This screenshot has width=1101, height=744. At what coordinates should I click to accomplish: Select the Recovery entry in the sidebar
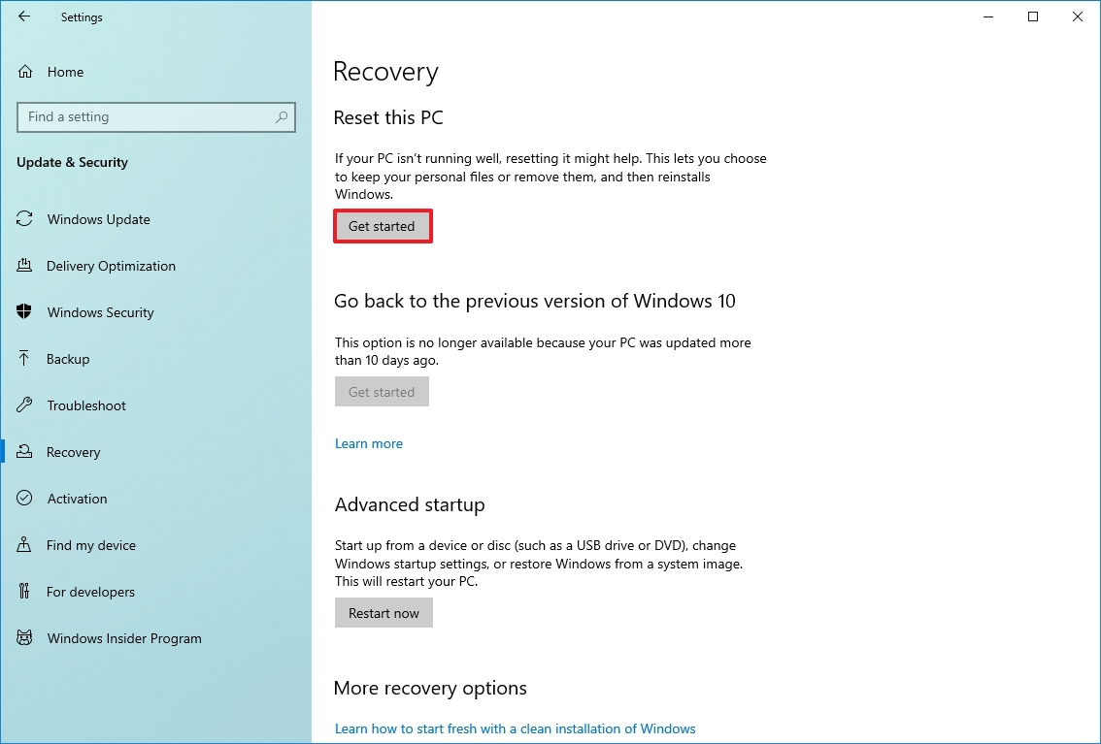74,452
